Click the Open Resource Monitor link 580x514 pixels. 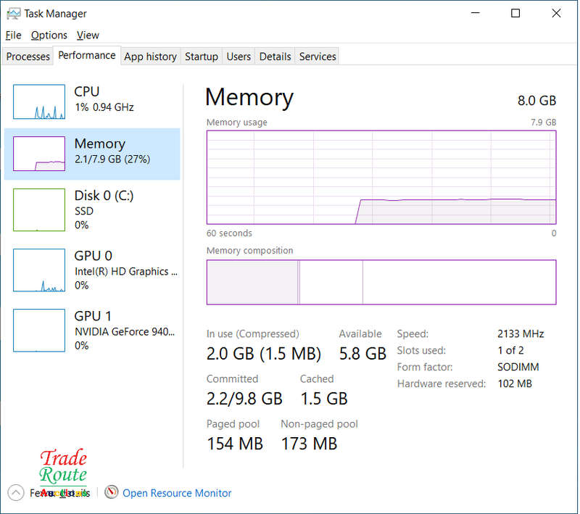(x=177, y=493)
